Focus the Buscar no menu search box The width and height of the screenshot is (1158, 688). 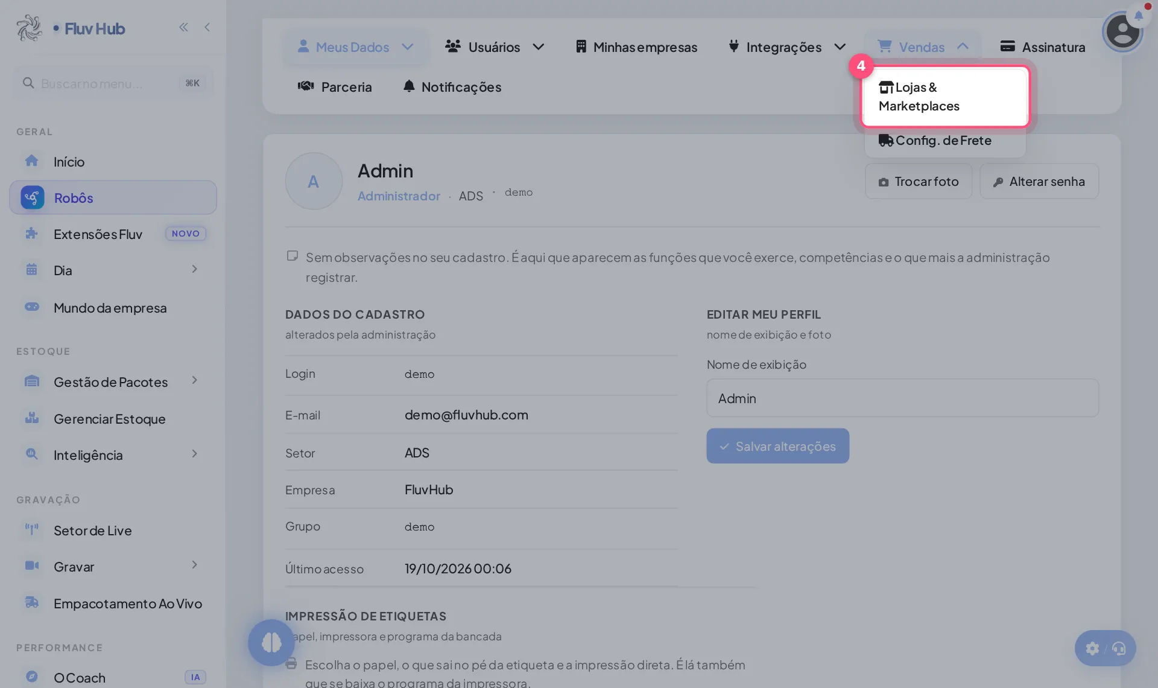coord(113,83)
